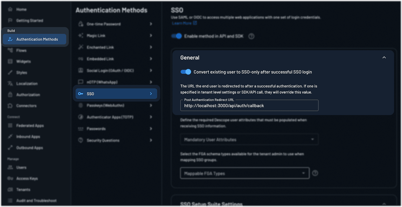Click the Magic Link icon
The image size is (402, 207).
(x=81, y=36)
